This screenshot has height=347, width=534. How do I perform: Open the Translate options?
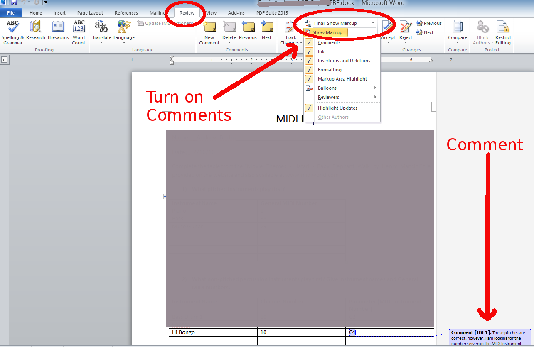(x=102, y=32)
